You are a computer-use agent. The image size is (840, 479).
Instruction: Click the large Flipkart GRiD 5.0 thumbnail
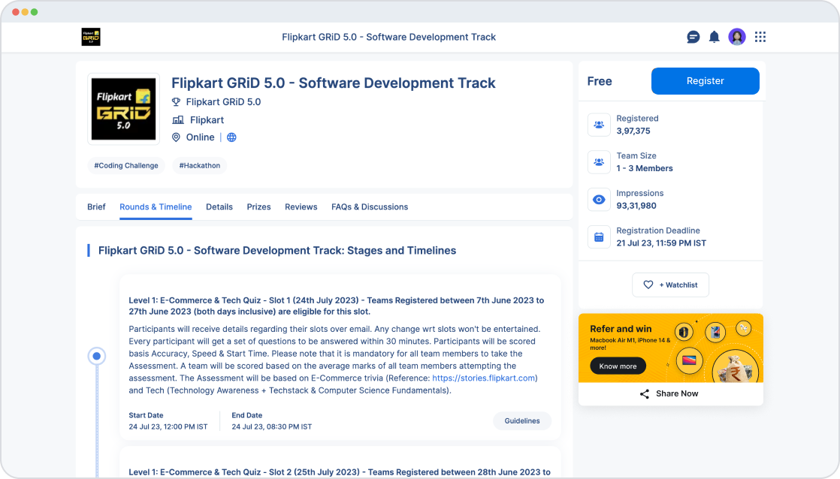click(x=124, y=109)
